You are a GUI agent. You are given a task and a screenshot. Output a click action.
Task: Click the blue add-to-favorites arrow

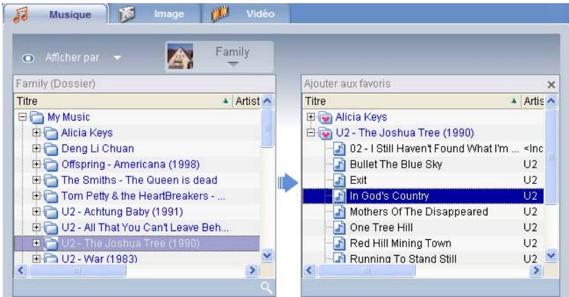[x=288, y=182]
